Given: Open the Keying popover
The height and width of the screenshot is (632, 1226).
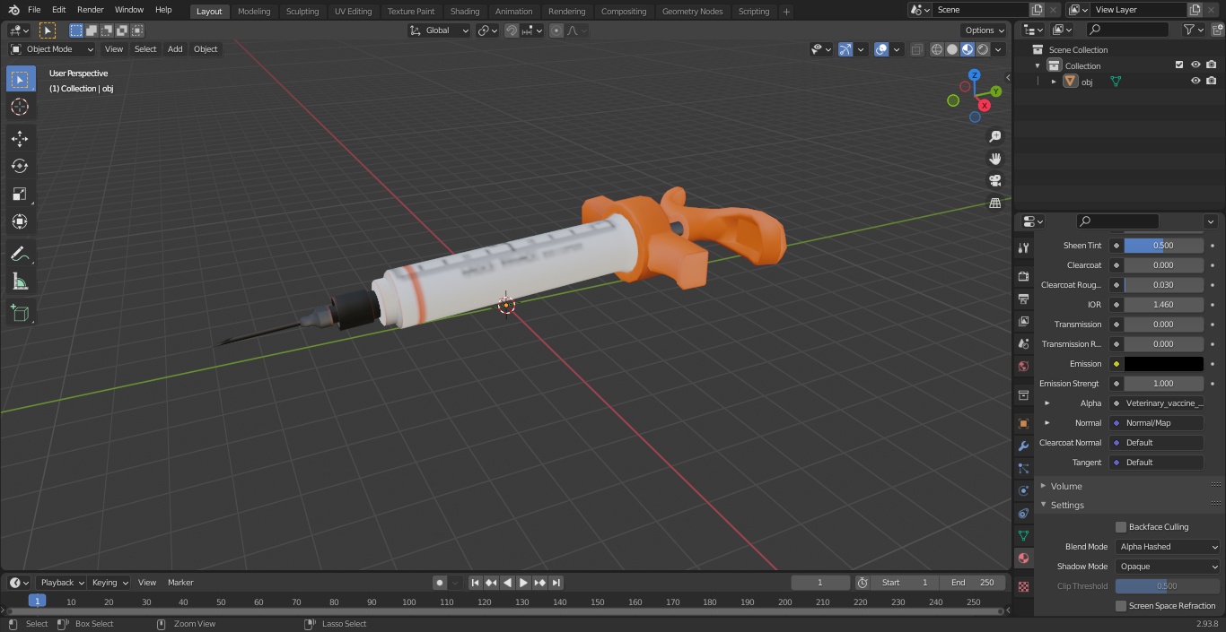Looking at the screenshot, I should (110, 583).
